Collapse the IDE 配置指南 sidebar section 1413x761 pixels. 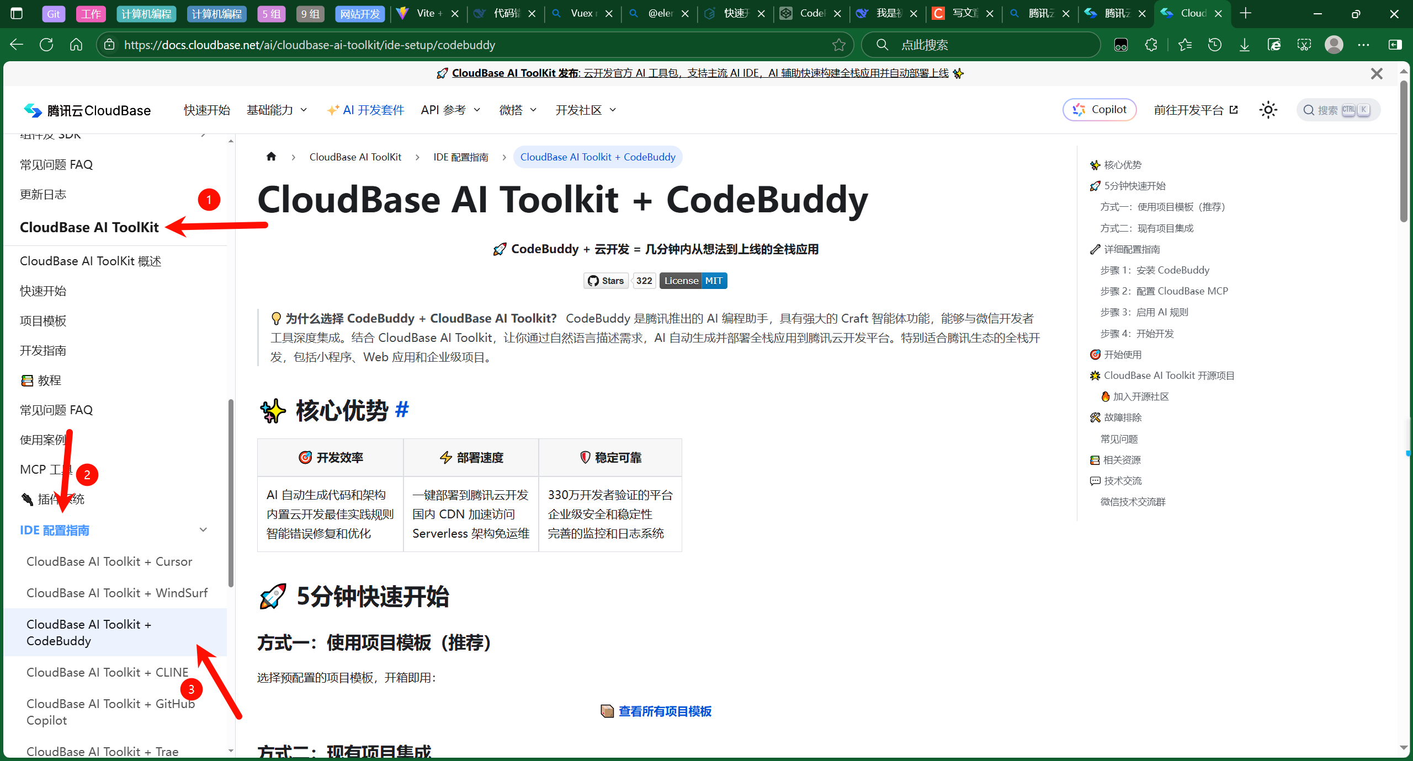[203, 530]
